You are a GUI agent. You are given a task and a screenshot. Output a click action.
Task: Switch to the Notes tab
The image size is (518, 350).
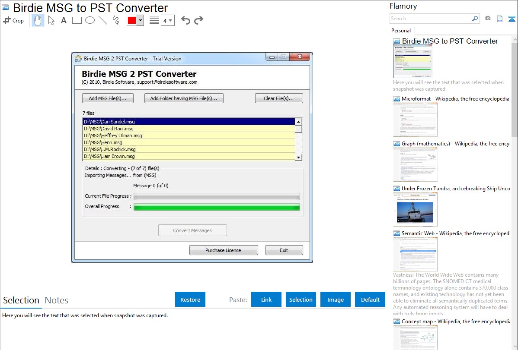tap(57, 300)
